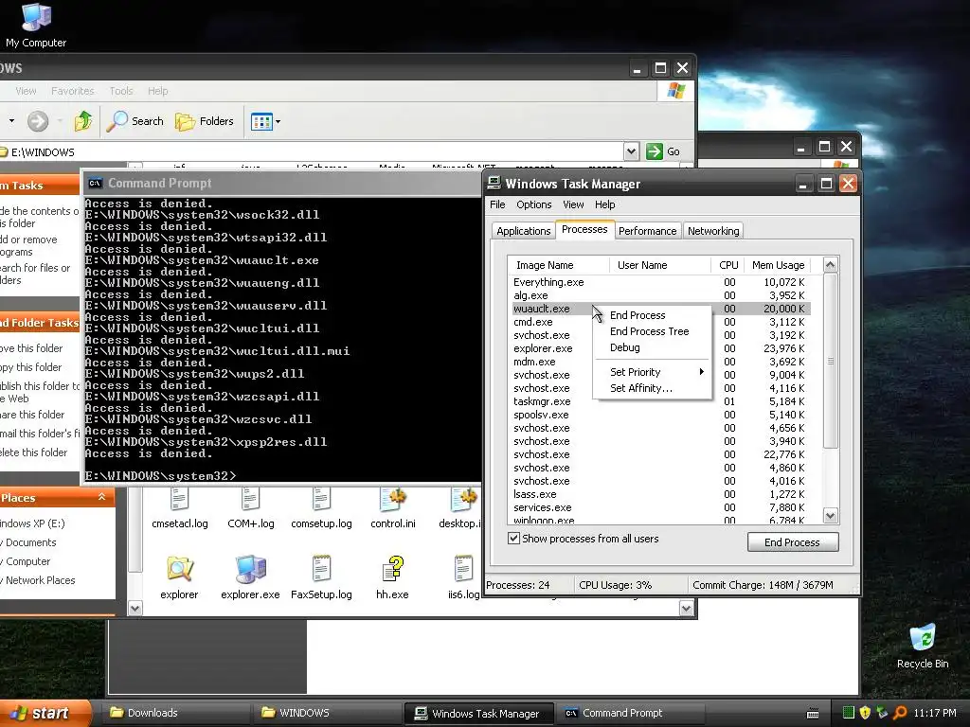
Task: Click the Up folder icon in Explorer toolbar
Action: 83,121
